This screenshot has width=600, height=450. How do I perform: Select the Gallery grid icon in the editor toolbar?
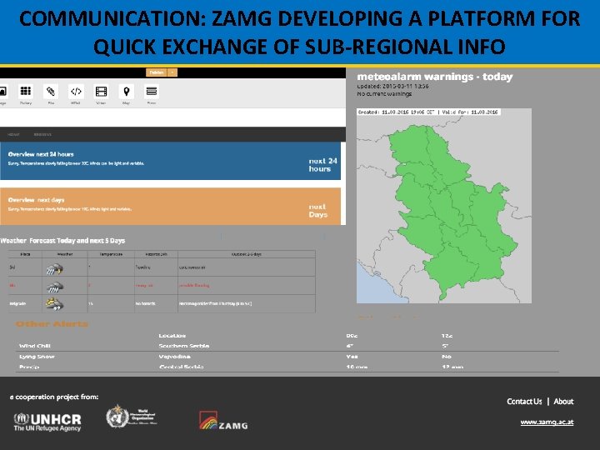point(26,91)
